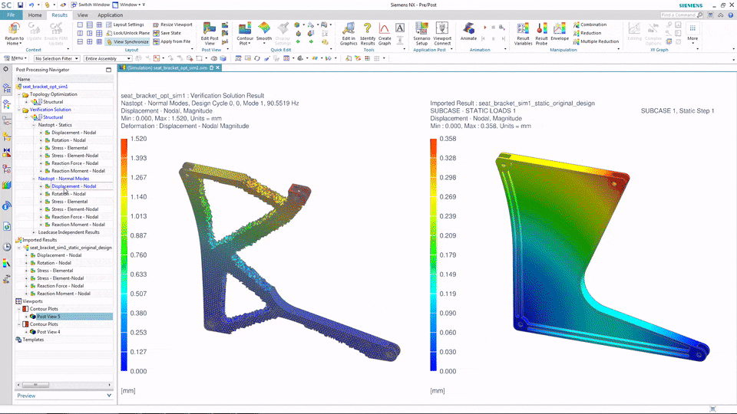
Task: Collapse the Topology Optimization node
Action: click(19, 94)
